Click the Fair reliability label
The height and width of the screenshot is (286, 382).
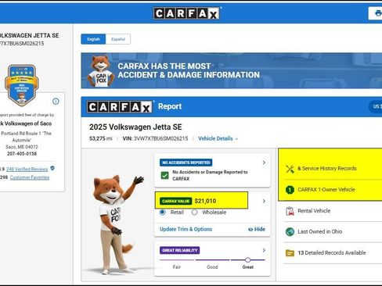coord(177,267)
